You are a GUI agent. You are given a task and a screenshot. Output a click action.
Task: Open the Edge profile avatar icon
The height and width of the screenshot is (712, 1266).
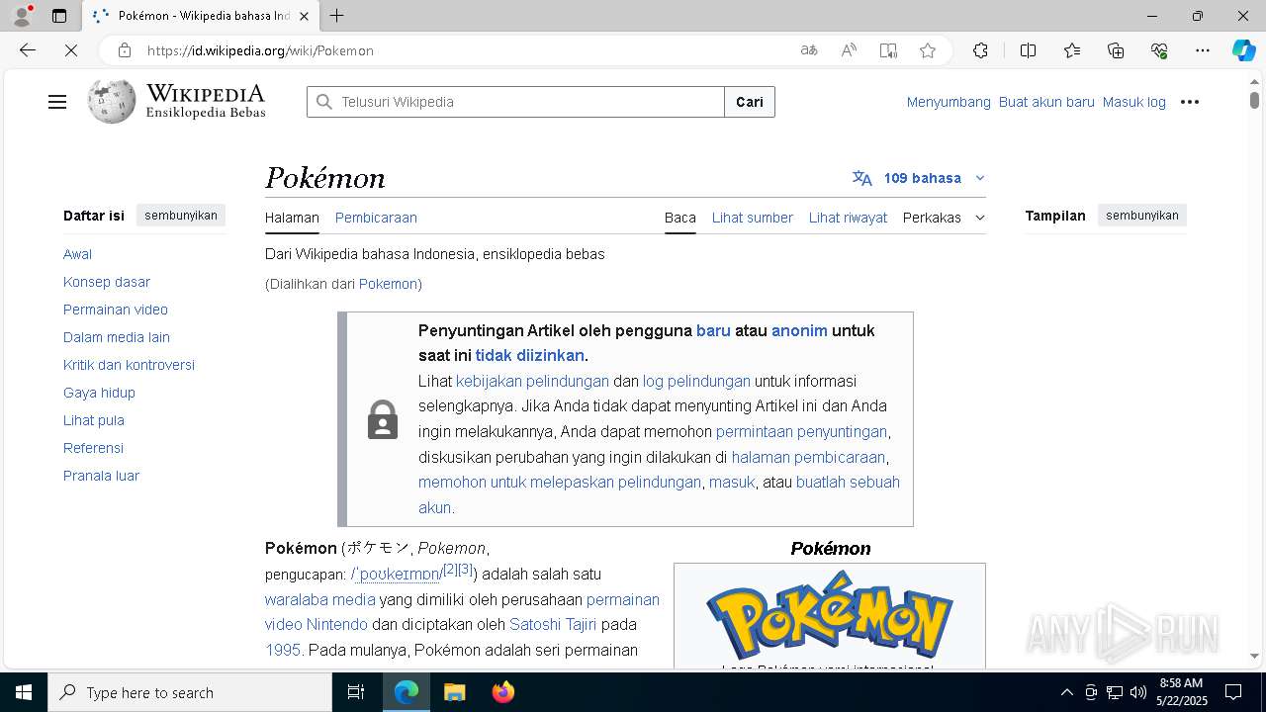(22, 16)
